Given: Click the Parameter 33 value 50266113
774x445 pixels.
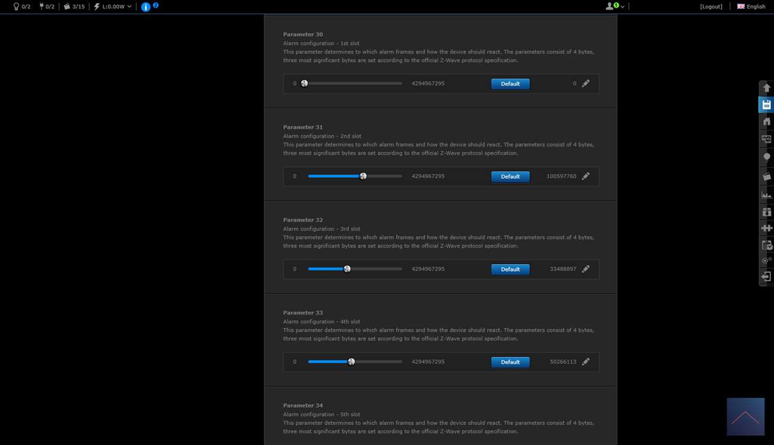Looking at the screenshot, I should tap(563, 362).
